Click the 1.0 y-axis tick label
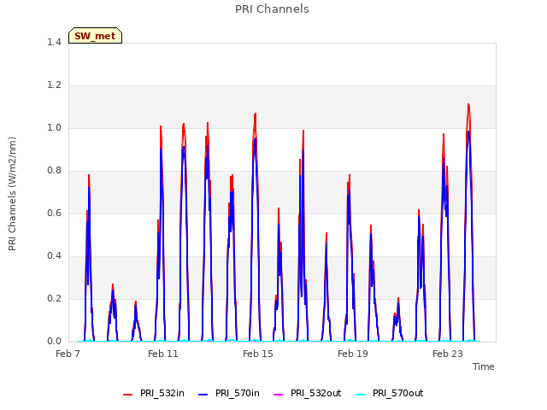 point(54,127)
